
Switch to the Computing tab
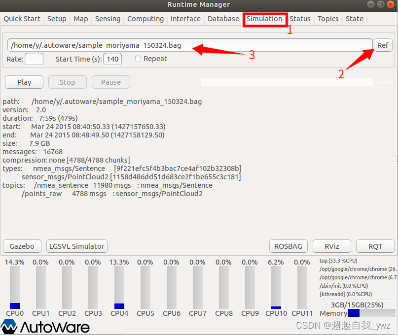tap(145, 19)
